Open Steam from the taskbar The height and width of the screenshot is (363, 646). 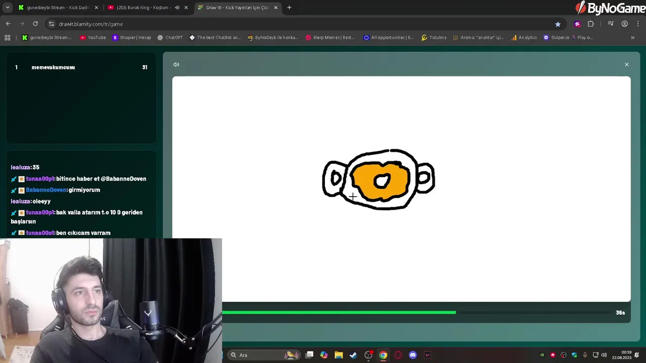pos(353,355)
